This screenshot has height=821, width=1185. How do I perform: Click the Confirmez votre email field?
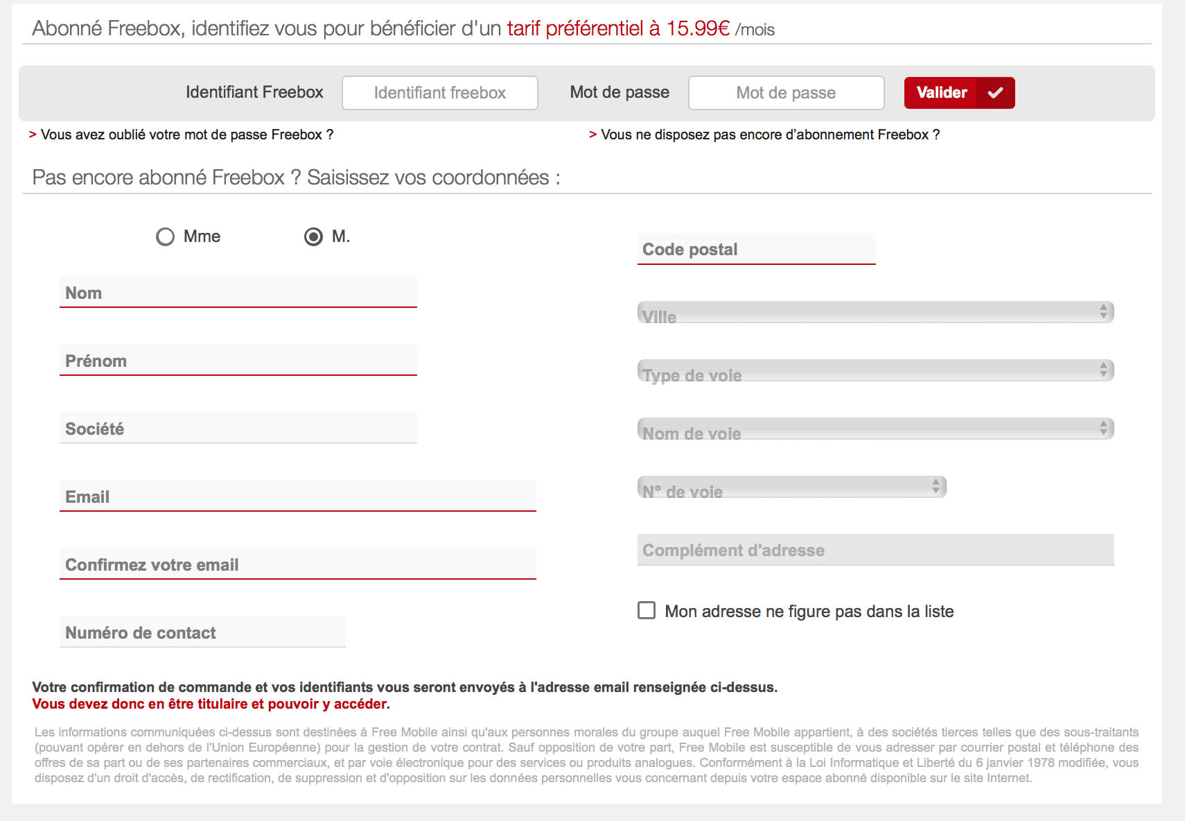(297, 564)
